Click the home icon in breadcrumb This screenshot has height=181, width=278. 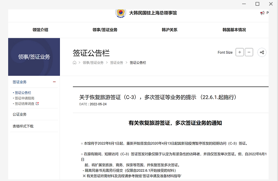(x=74, y=63)
